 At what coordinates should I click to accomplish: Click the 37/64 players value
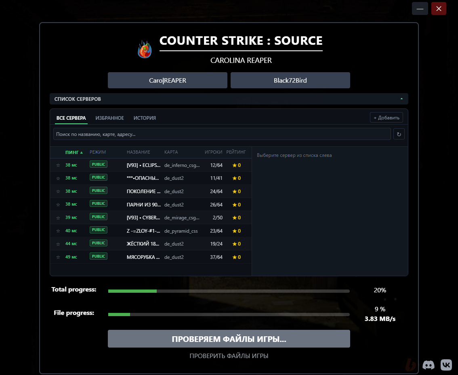coord(216,257)
